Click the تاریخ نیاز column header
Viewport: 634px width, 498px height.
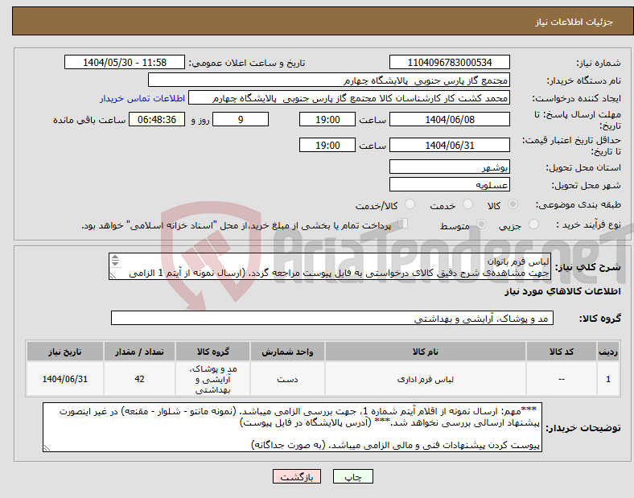click(x=65, y=352)
